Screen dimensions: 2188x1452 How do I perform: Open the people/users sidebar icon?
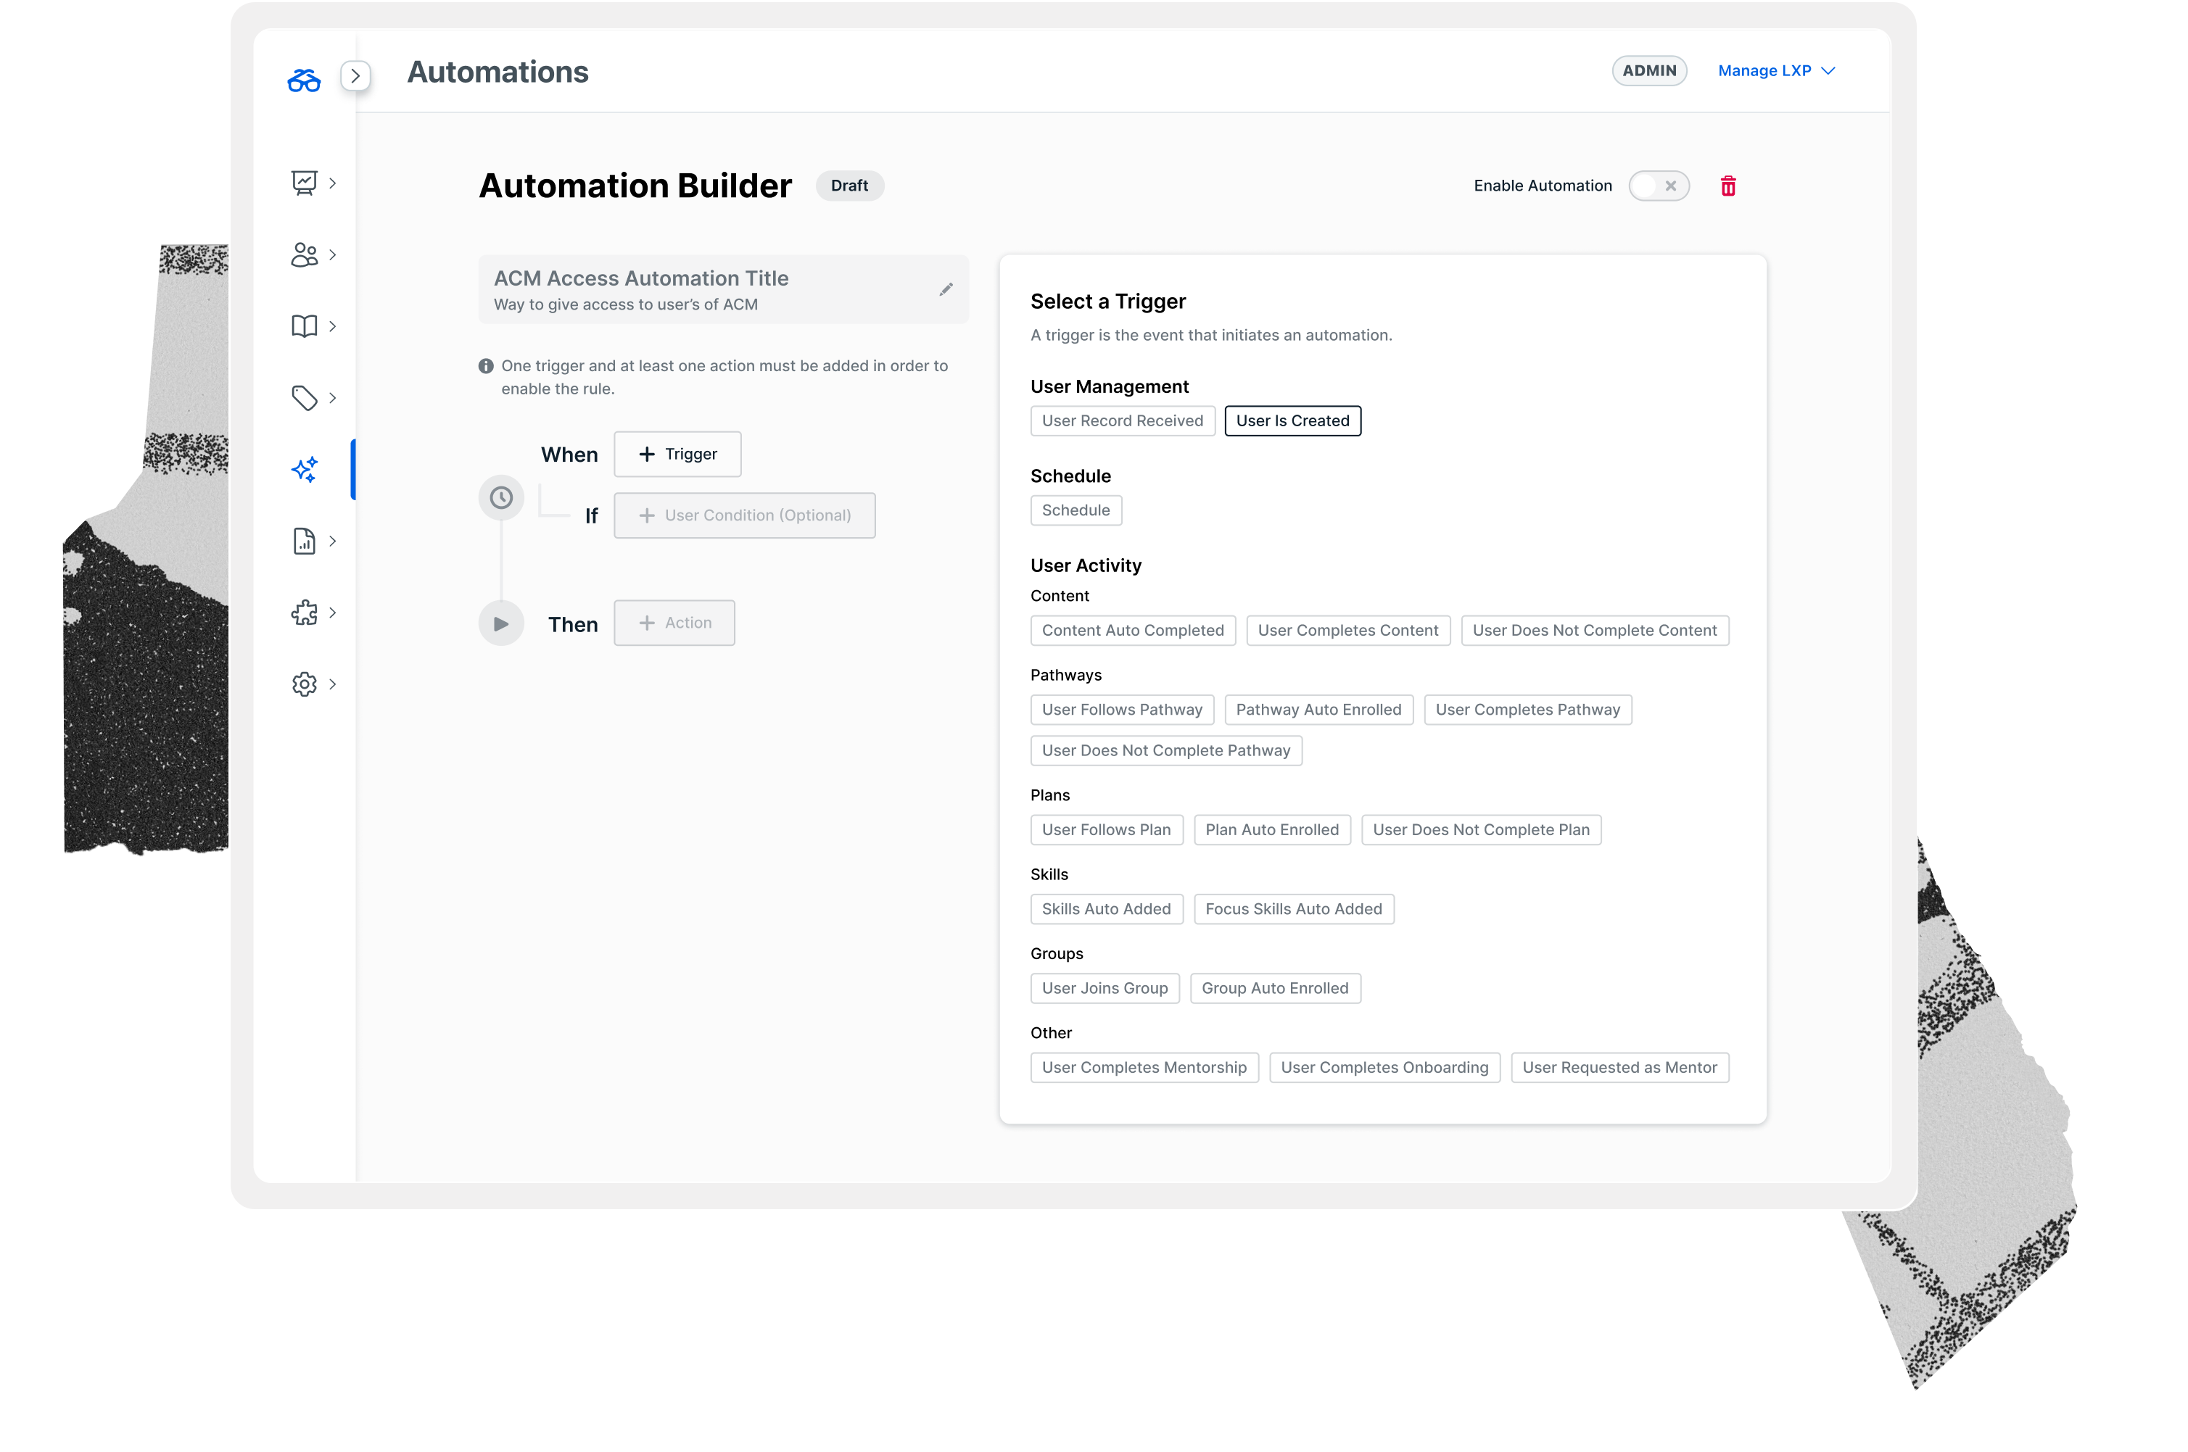click(x=304, y=254)
